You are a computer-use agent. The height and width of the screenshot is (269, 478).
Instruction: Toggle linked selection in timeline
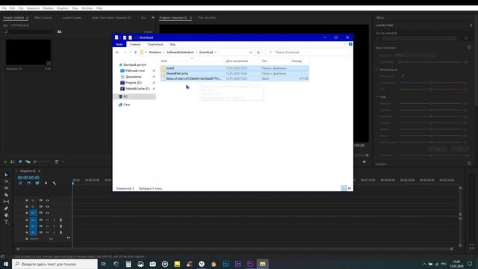click(37, 183)
